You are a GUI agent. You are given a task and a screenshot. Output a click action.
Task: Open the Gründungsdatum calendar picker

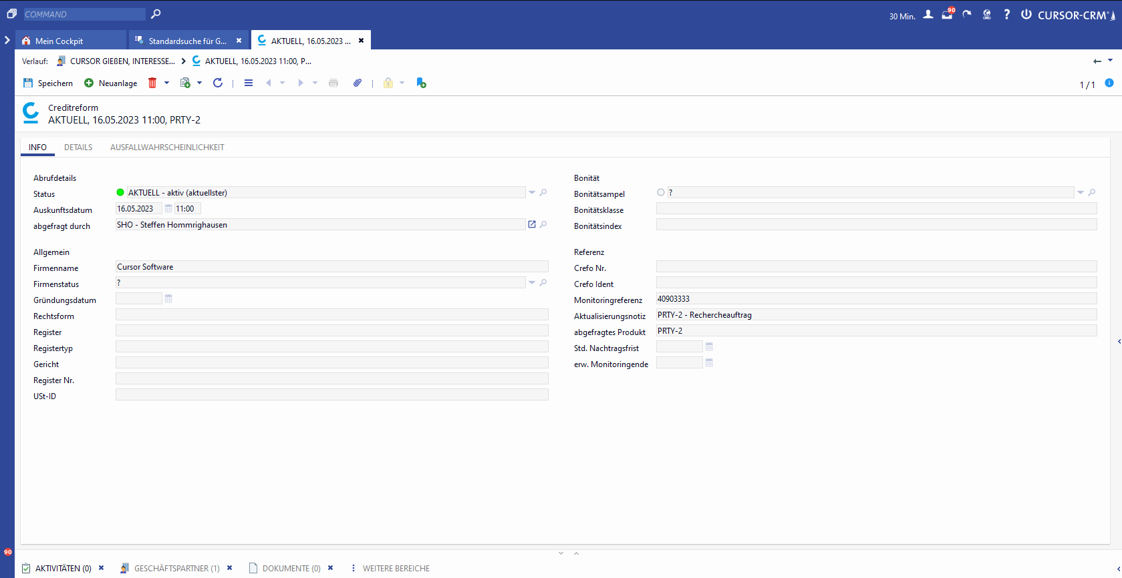[168, 298]
